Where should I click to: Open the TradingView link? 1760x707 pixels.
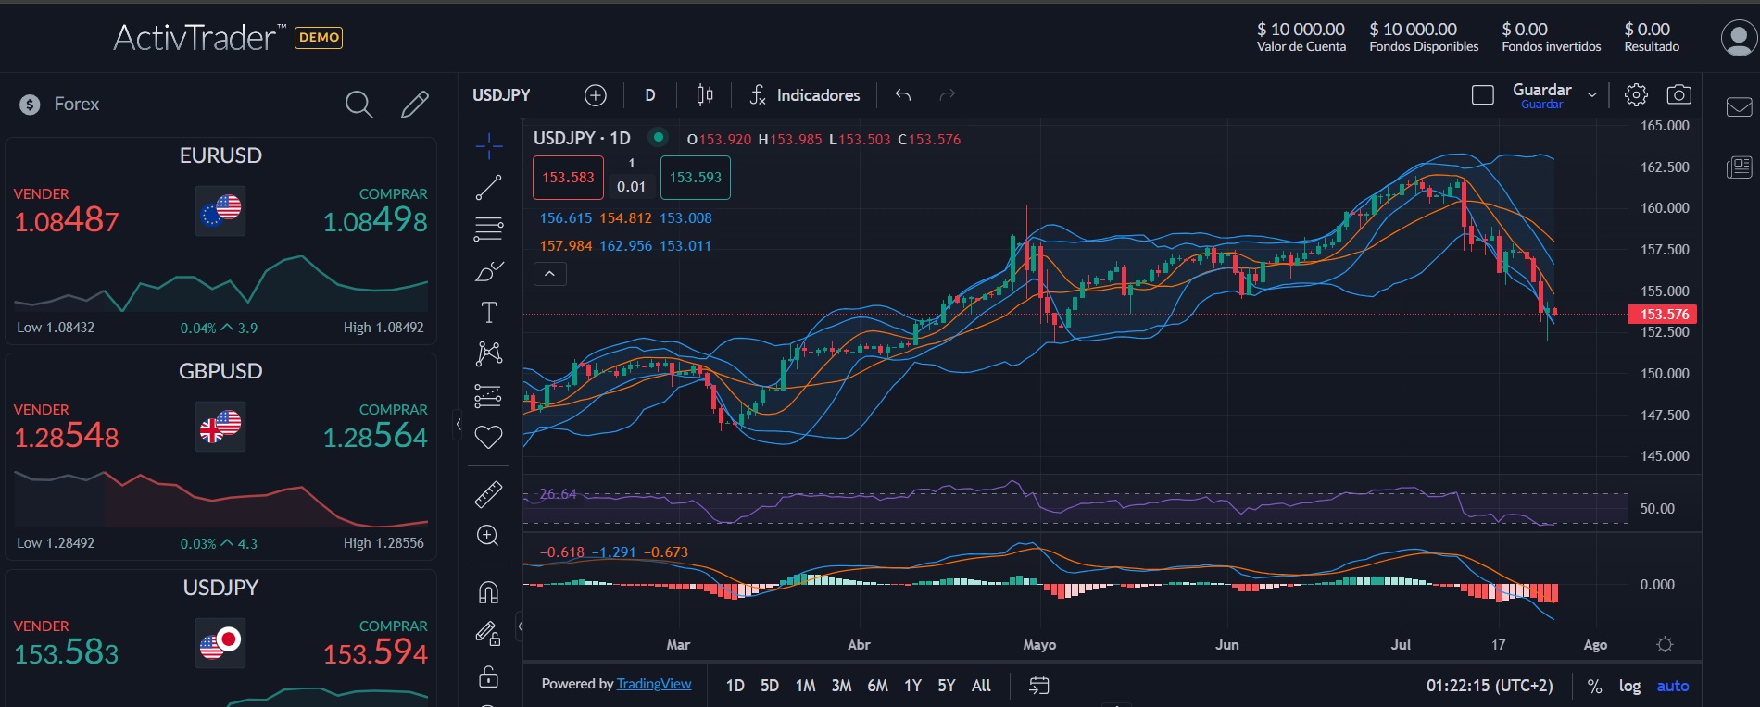coord(654,684)
